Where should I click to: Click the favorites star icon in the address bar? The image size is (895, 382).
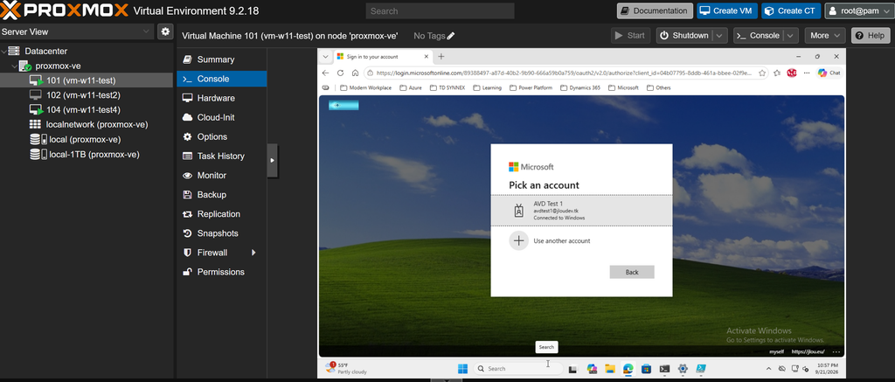(x=762, y=73)
